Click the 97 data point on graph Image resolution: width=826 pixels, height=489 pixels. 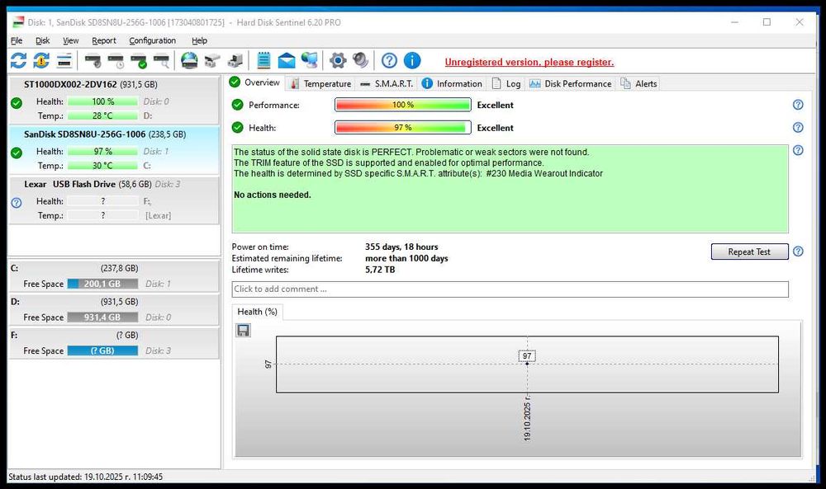[527, 364]
